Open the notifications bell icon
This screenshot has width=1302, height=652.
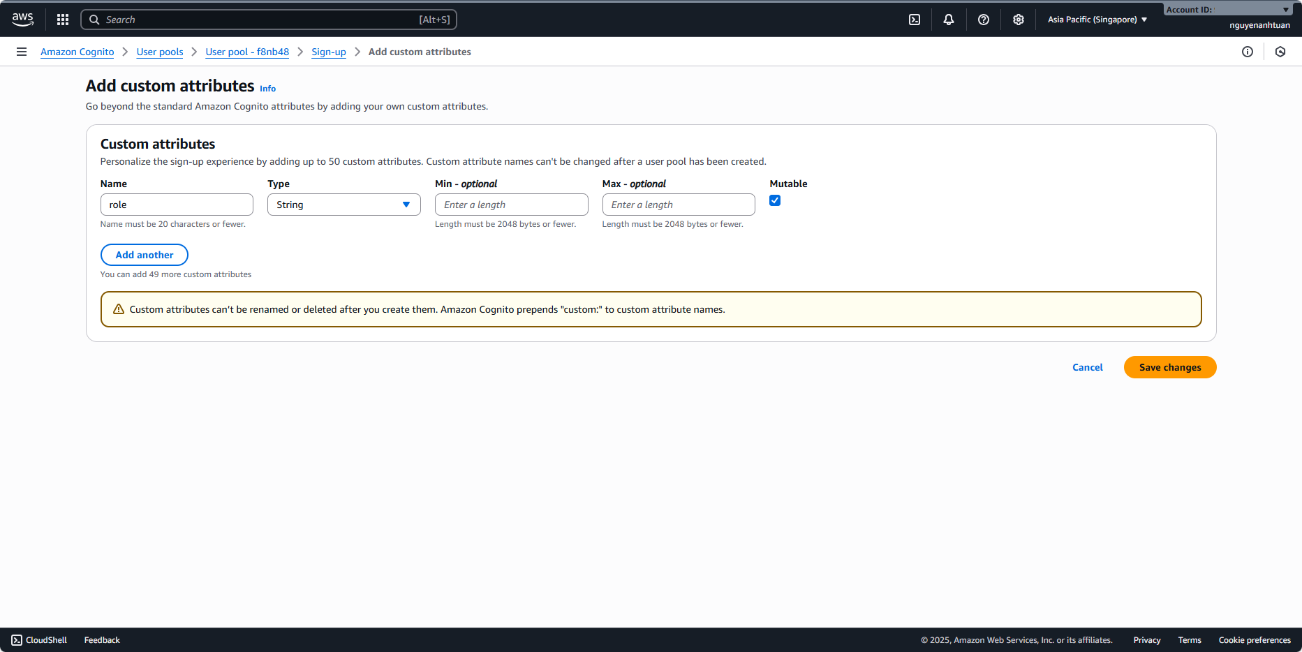tap(949, 20)
